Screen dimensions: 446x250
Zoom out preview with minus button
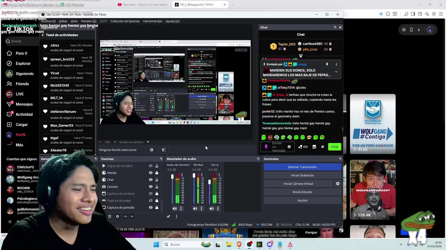[x=100, y=142]
